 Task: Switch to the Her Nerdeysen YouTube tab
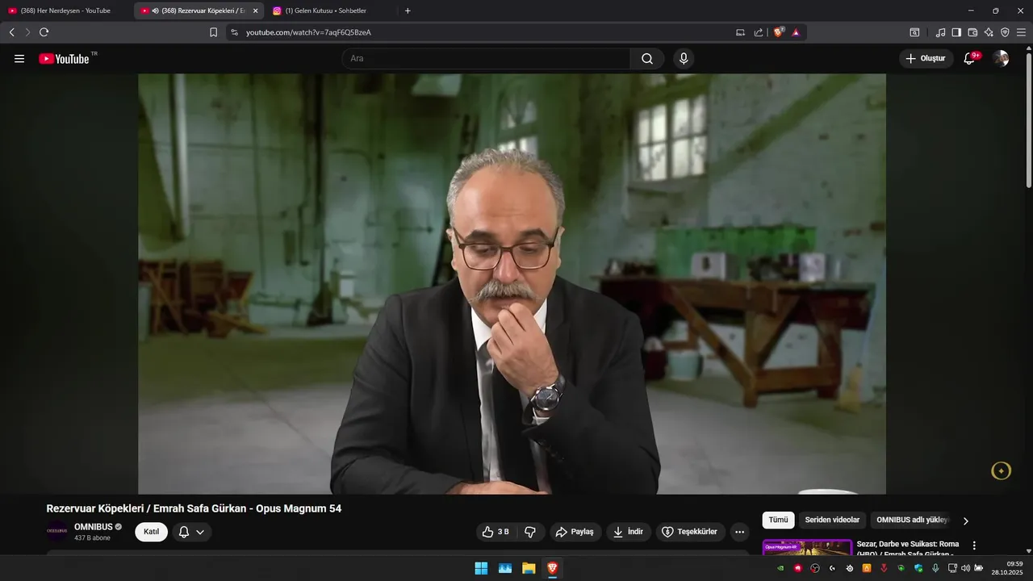point(65,10)
